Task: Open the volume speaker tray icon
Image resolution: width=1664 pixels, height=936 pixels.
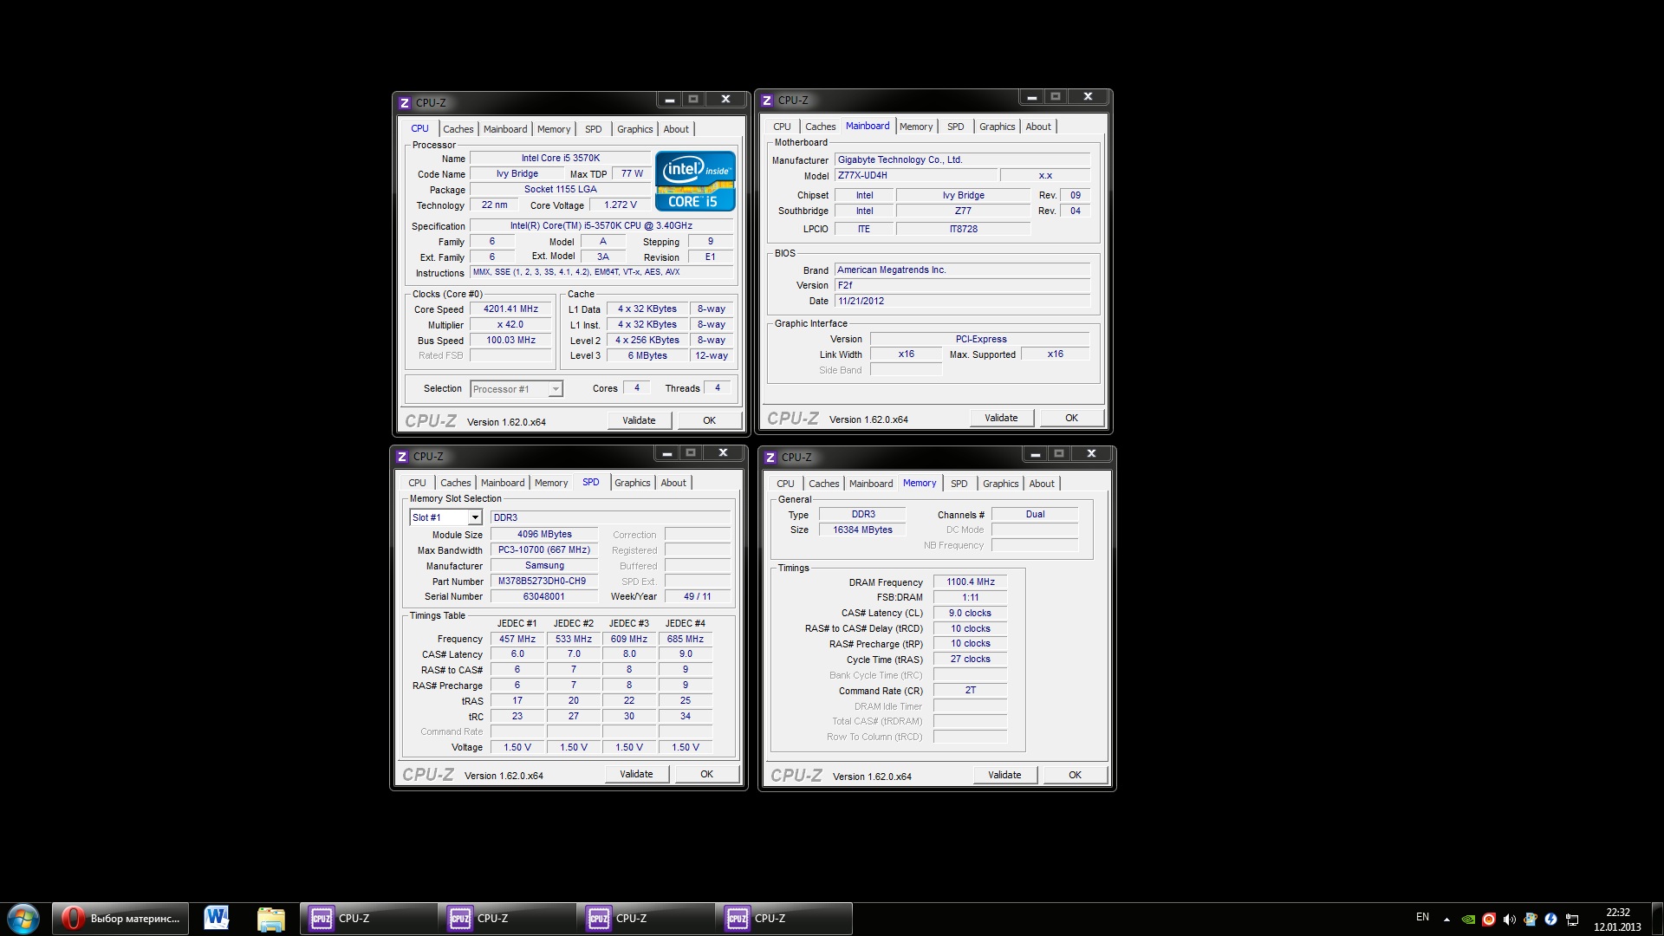Action: (x=1510, y=919)
